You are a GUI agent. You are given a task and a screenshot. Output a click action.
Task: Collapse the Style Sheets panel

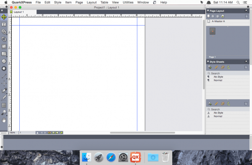pyautogui.click(x=208, y=62)
